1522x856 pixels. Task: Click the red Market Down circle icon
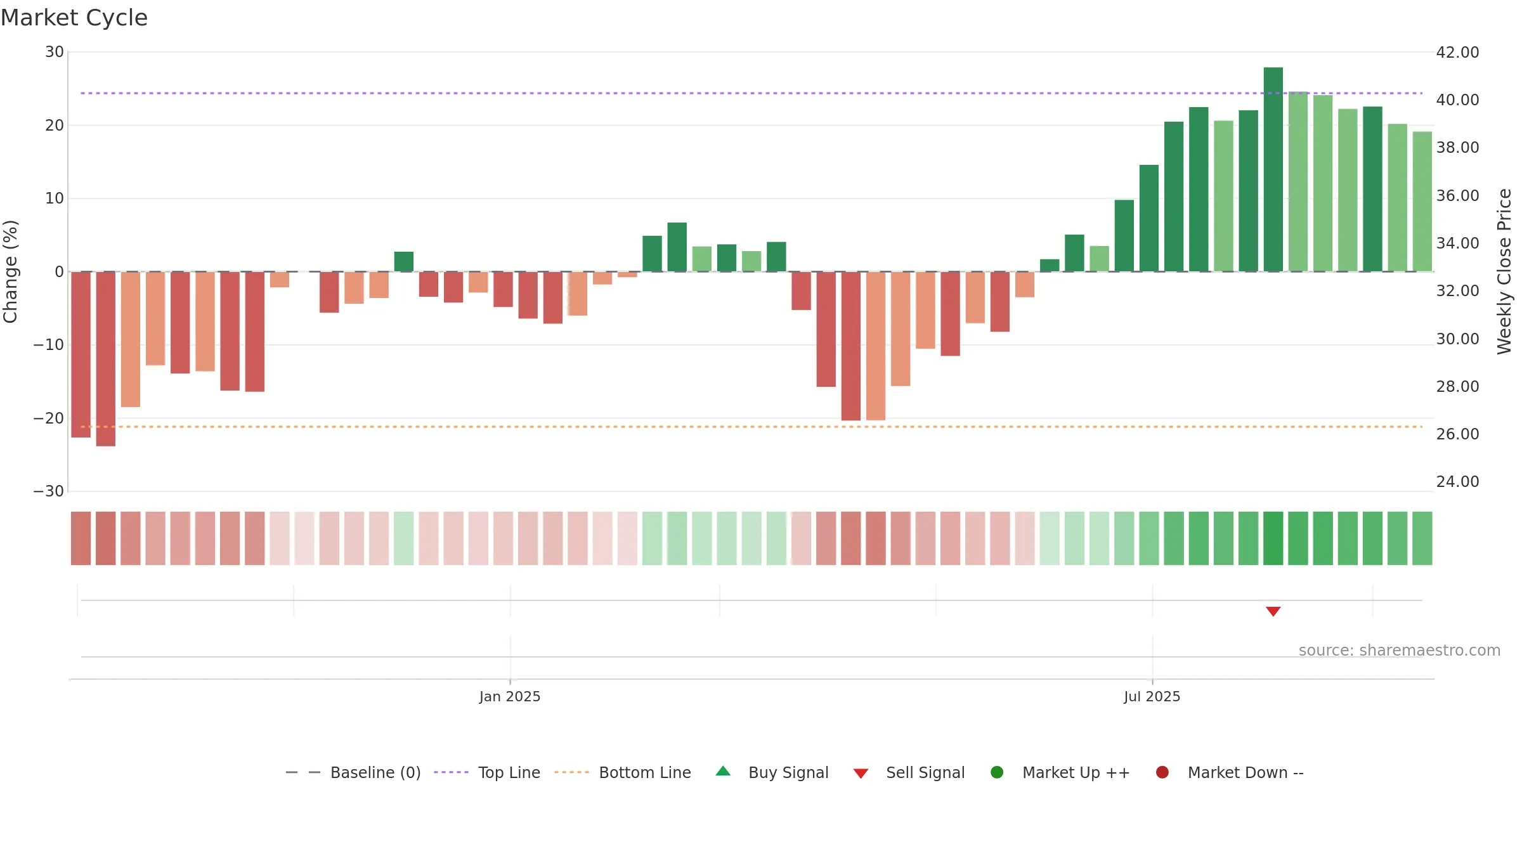pyautogui.click(x=1162, y=772)
